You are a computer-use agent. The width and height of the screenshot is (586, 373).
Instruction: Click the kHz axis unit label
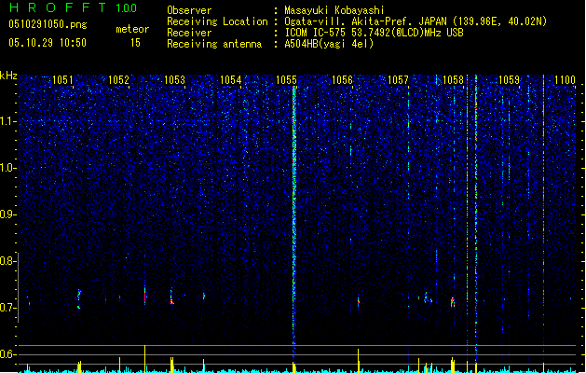[8, 76]
